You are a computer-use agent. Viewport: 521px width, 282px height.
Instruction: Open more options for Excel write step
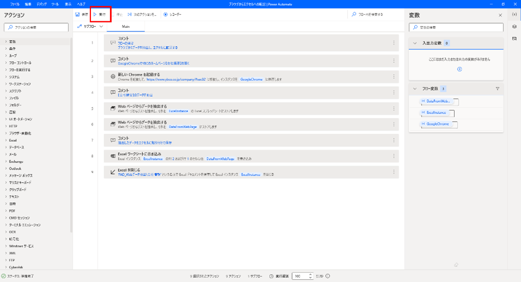point(394,156)
